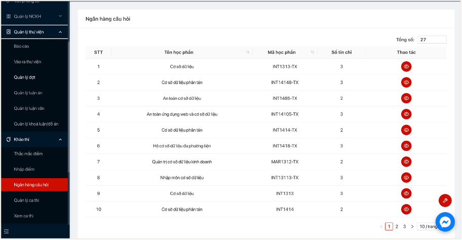Screen dimensions: 462x240
Task: Click Thao tác column header
Action: [x=406, y=53]
